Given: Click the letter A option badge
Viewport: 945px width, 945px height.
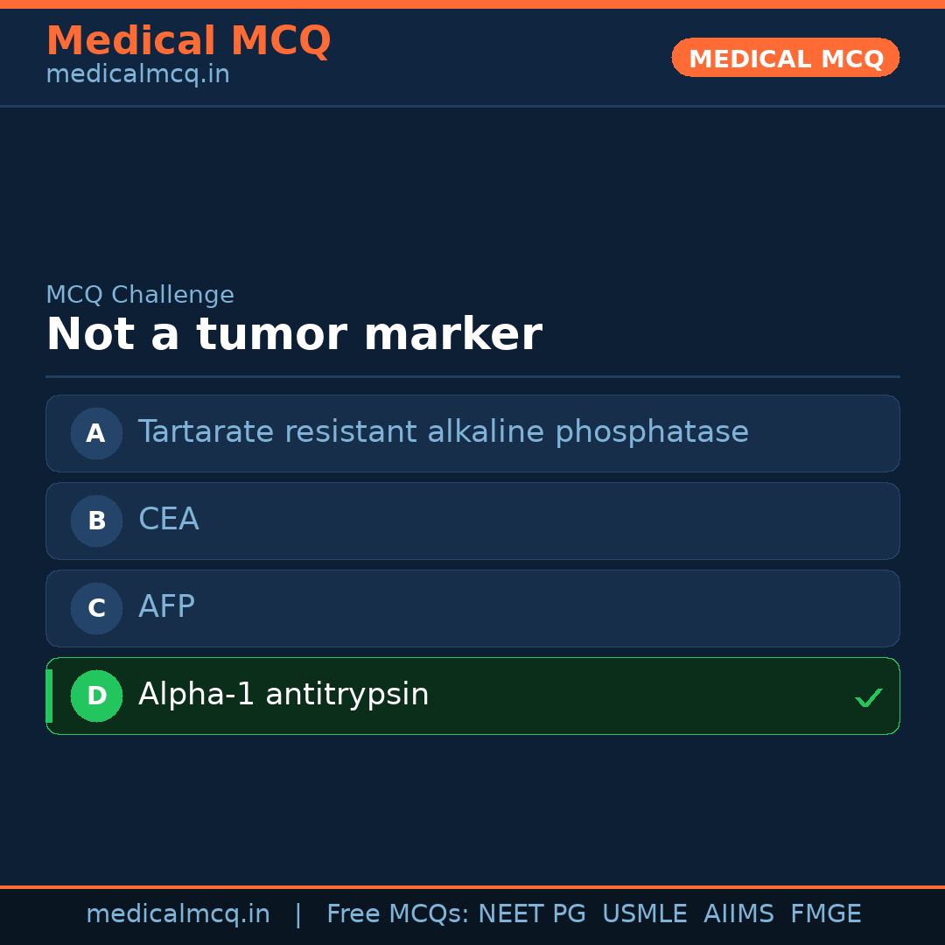Looking at the screenshot, I should 96,433.
